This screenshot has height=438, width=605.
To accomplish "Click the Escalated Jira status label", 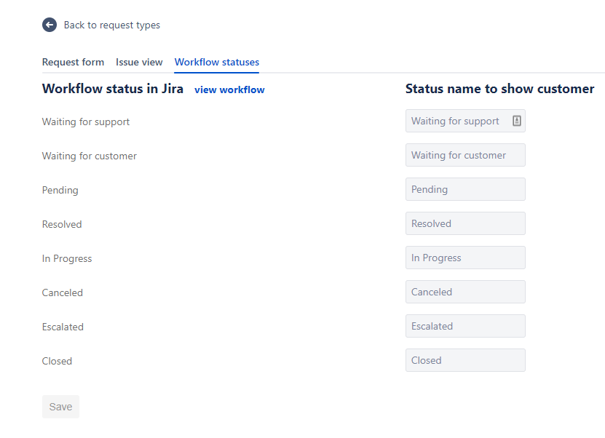I will pyautogui.click(x=63, y=327).
